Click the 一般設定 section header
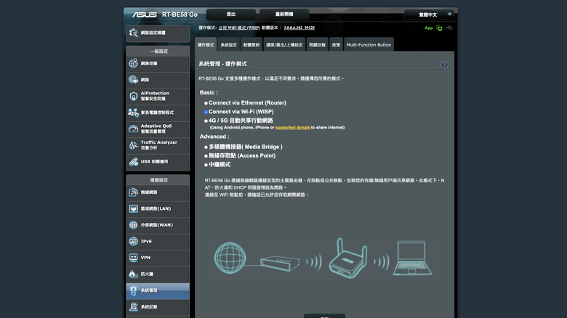This screenshot has height=318, width=567. [158, 52]
